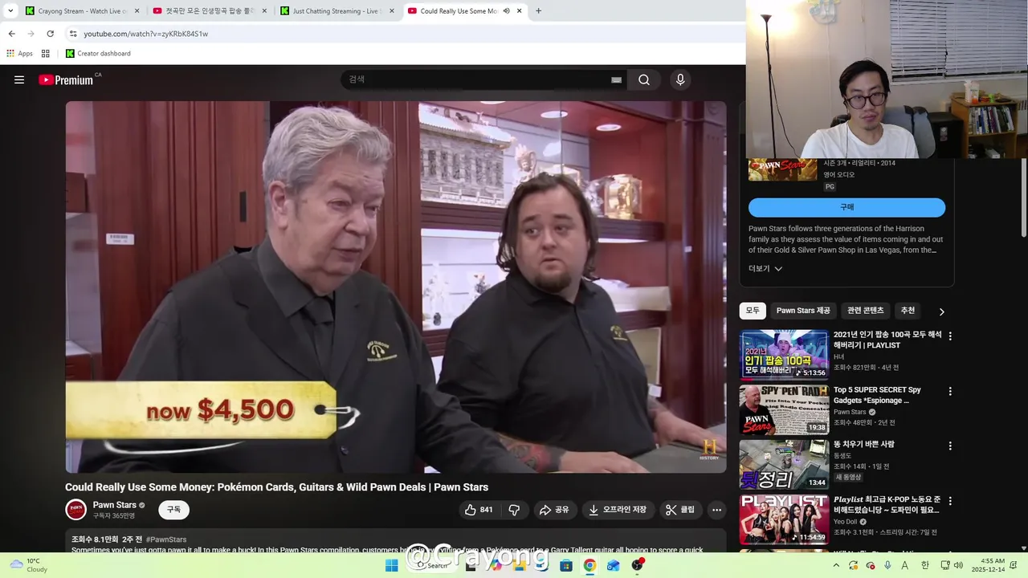The image size is (1028, 578).
Task: Click the video player showing now $4,500
Action: [396, 287]
